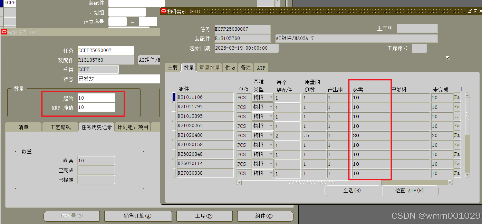The width and height of the screenshot is (482, 224).
Task: Open the 工艺路线 tab in 离散任务 window
Action: [60, 127]
